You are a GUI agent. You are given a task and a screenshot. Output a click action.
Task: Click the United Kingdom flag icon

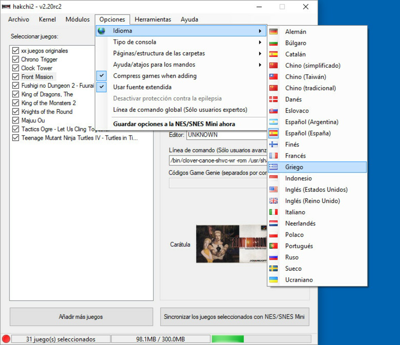pos(273,201)
